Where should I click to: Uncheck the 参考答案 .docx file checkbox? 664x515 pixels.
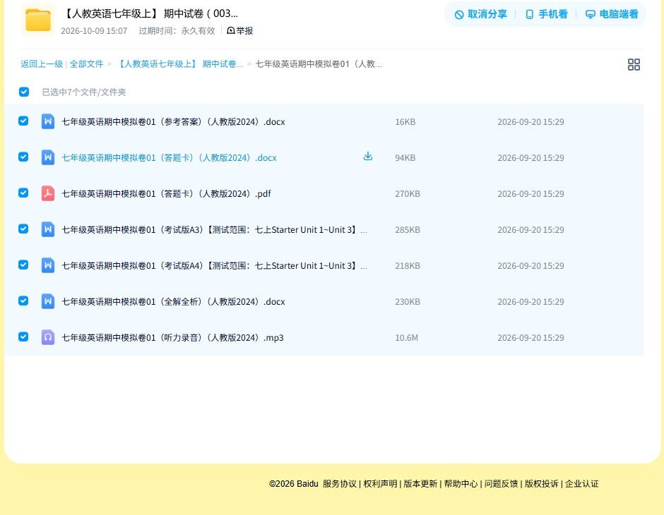point(23,121)
